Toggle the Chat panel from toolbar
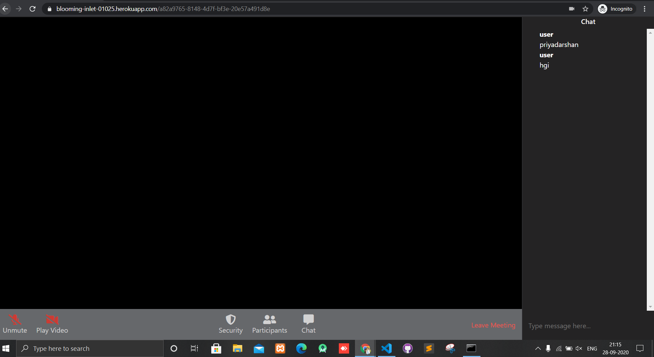Image resolution: width=654 pixels, height=357 pixels. (x=308, y=324)
